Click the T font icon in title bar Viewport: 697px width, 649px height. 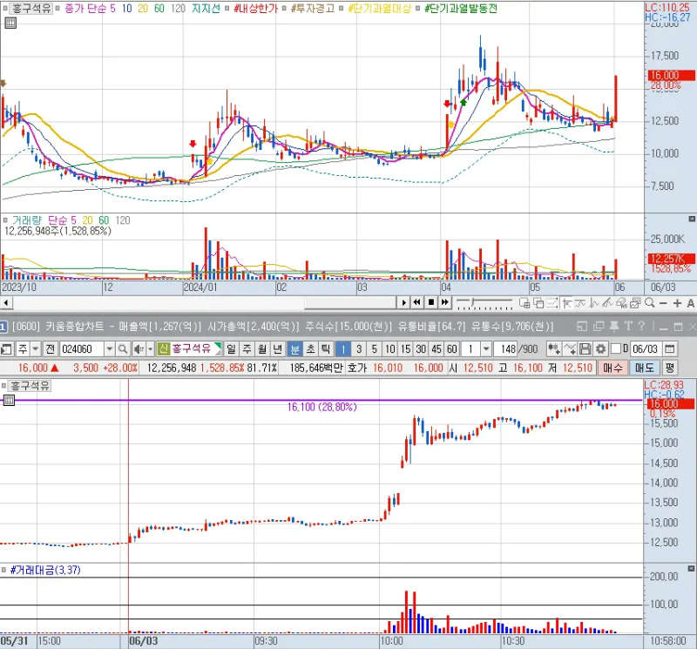pos(628,327)
